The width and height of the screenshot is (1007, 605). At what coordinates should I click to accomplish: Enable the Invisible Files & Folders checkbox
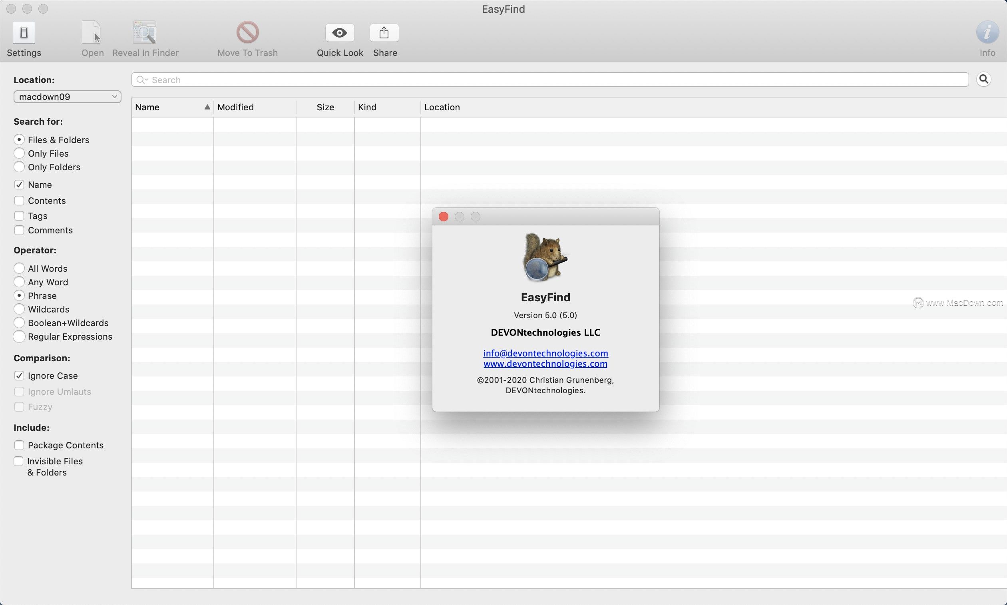pyautogui.click(x=19, y=460)
